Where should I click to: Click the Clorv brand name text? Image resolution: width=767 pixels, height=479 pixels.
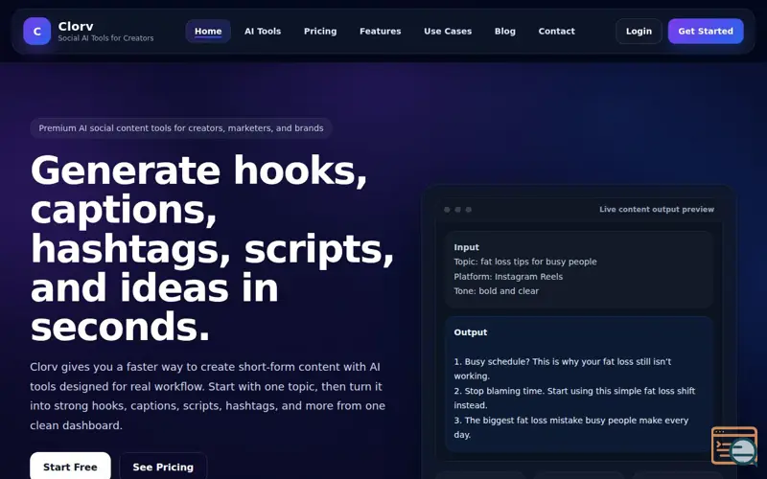[76, 27]
